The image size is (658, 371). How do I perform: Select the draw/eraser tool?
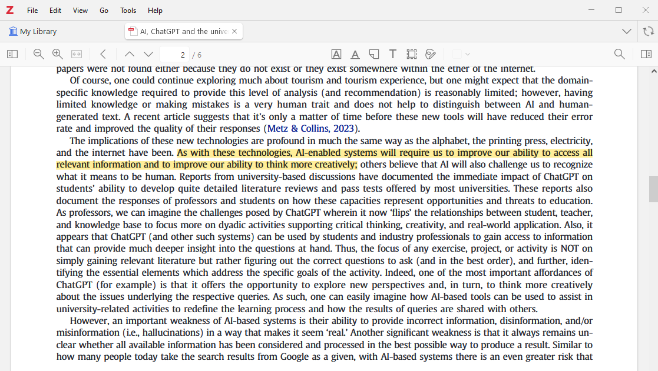coord(431,54)
